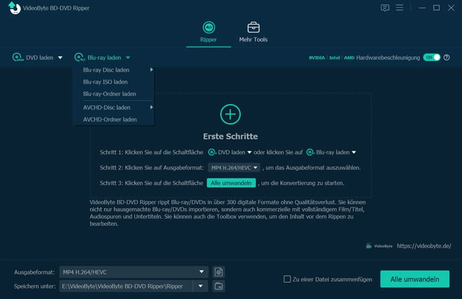Open the feedback message icon in title bar

click(x=385, y=8)
